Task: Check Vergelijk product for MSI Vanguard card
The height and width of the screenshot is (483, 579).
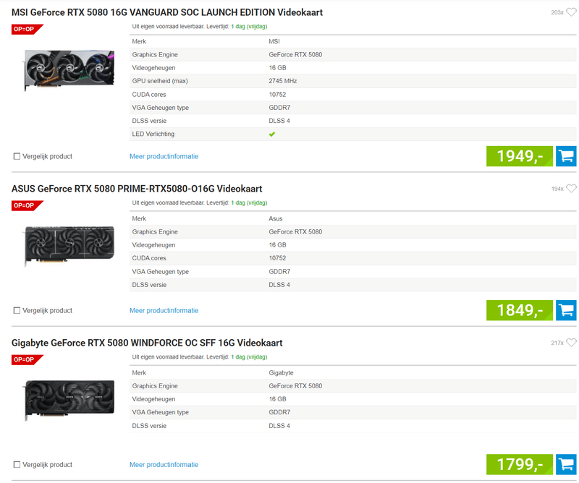Action: [x=17, y=156]
